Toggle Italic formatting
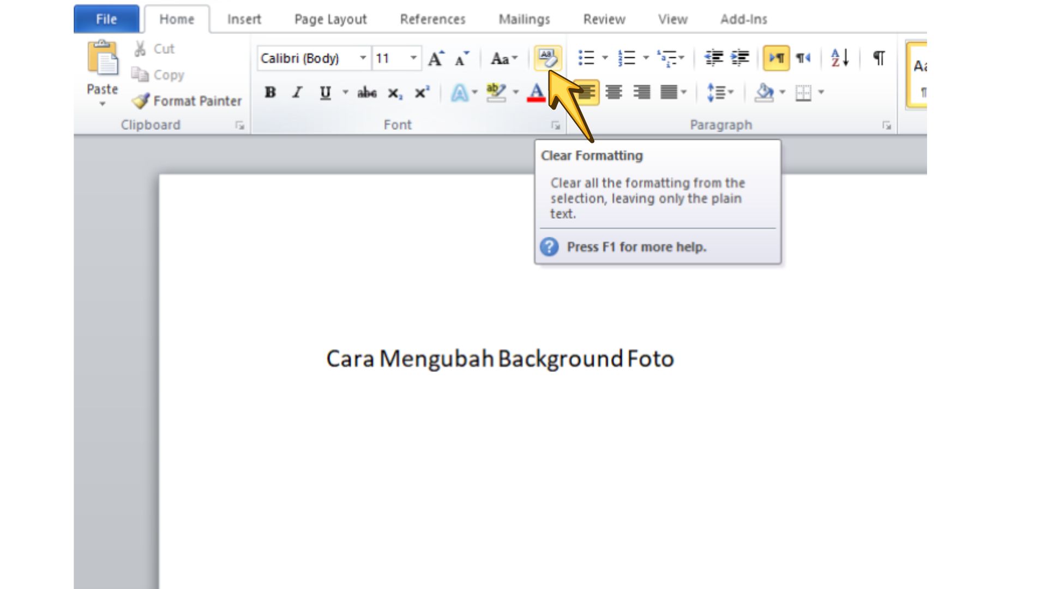 297,93
